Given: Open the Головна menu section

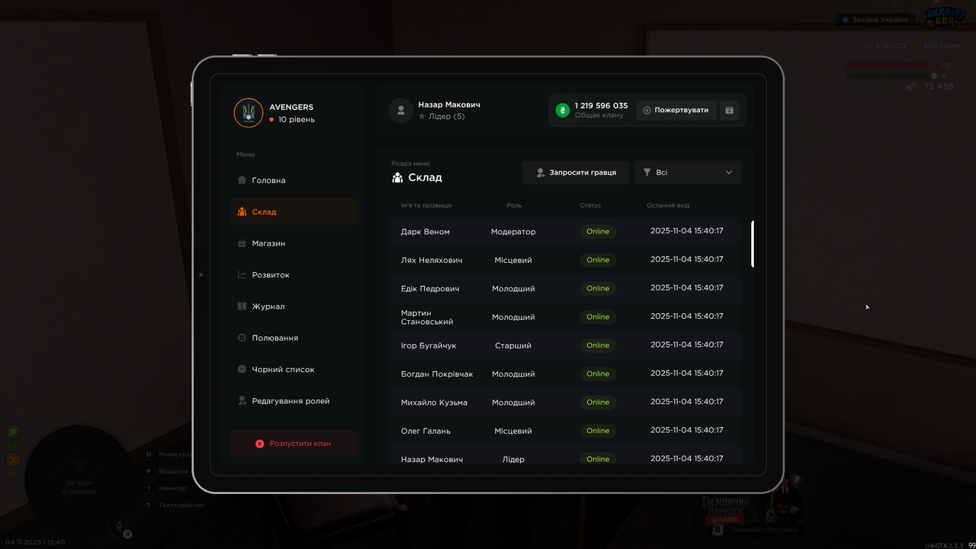Looking at the screenshot, I should (293, 180).
